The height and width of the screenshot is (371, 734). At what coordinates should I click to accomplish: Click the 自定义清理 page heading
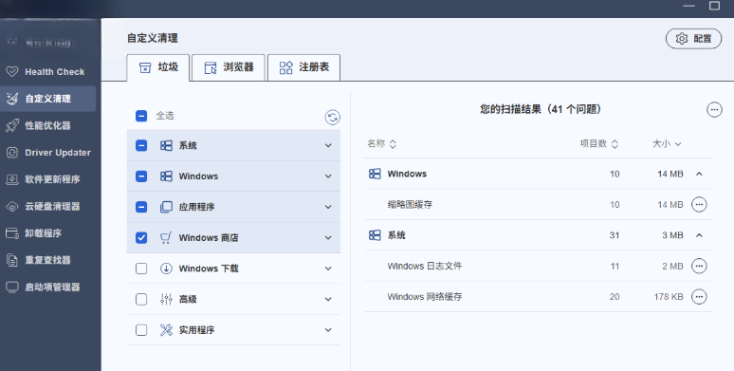tap(153, 38)
